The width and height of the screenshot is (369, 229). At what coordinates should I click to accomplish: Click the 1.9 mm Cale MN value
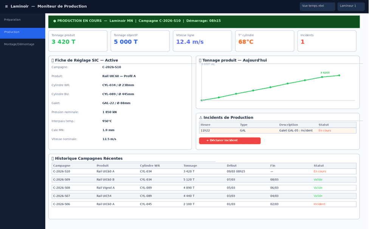pyautogui.click(x=108, y=130)
